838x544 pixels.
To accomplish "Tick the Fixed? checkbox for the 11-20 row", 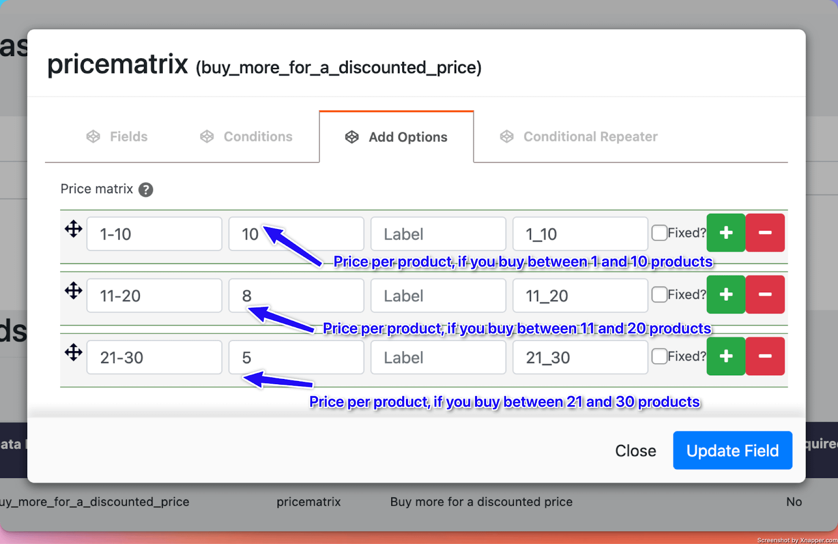I will pyautogui.click(x=659, y=295).
